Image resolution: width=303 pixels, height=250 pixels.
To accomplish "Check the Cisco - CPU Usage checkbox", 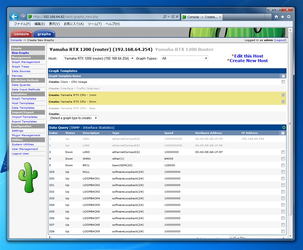I will pyautogui.click(x=283, y=82).
